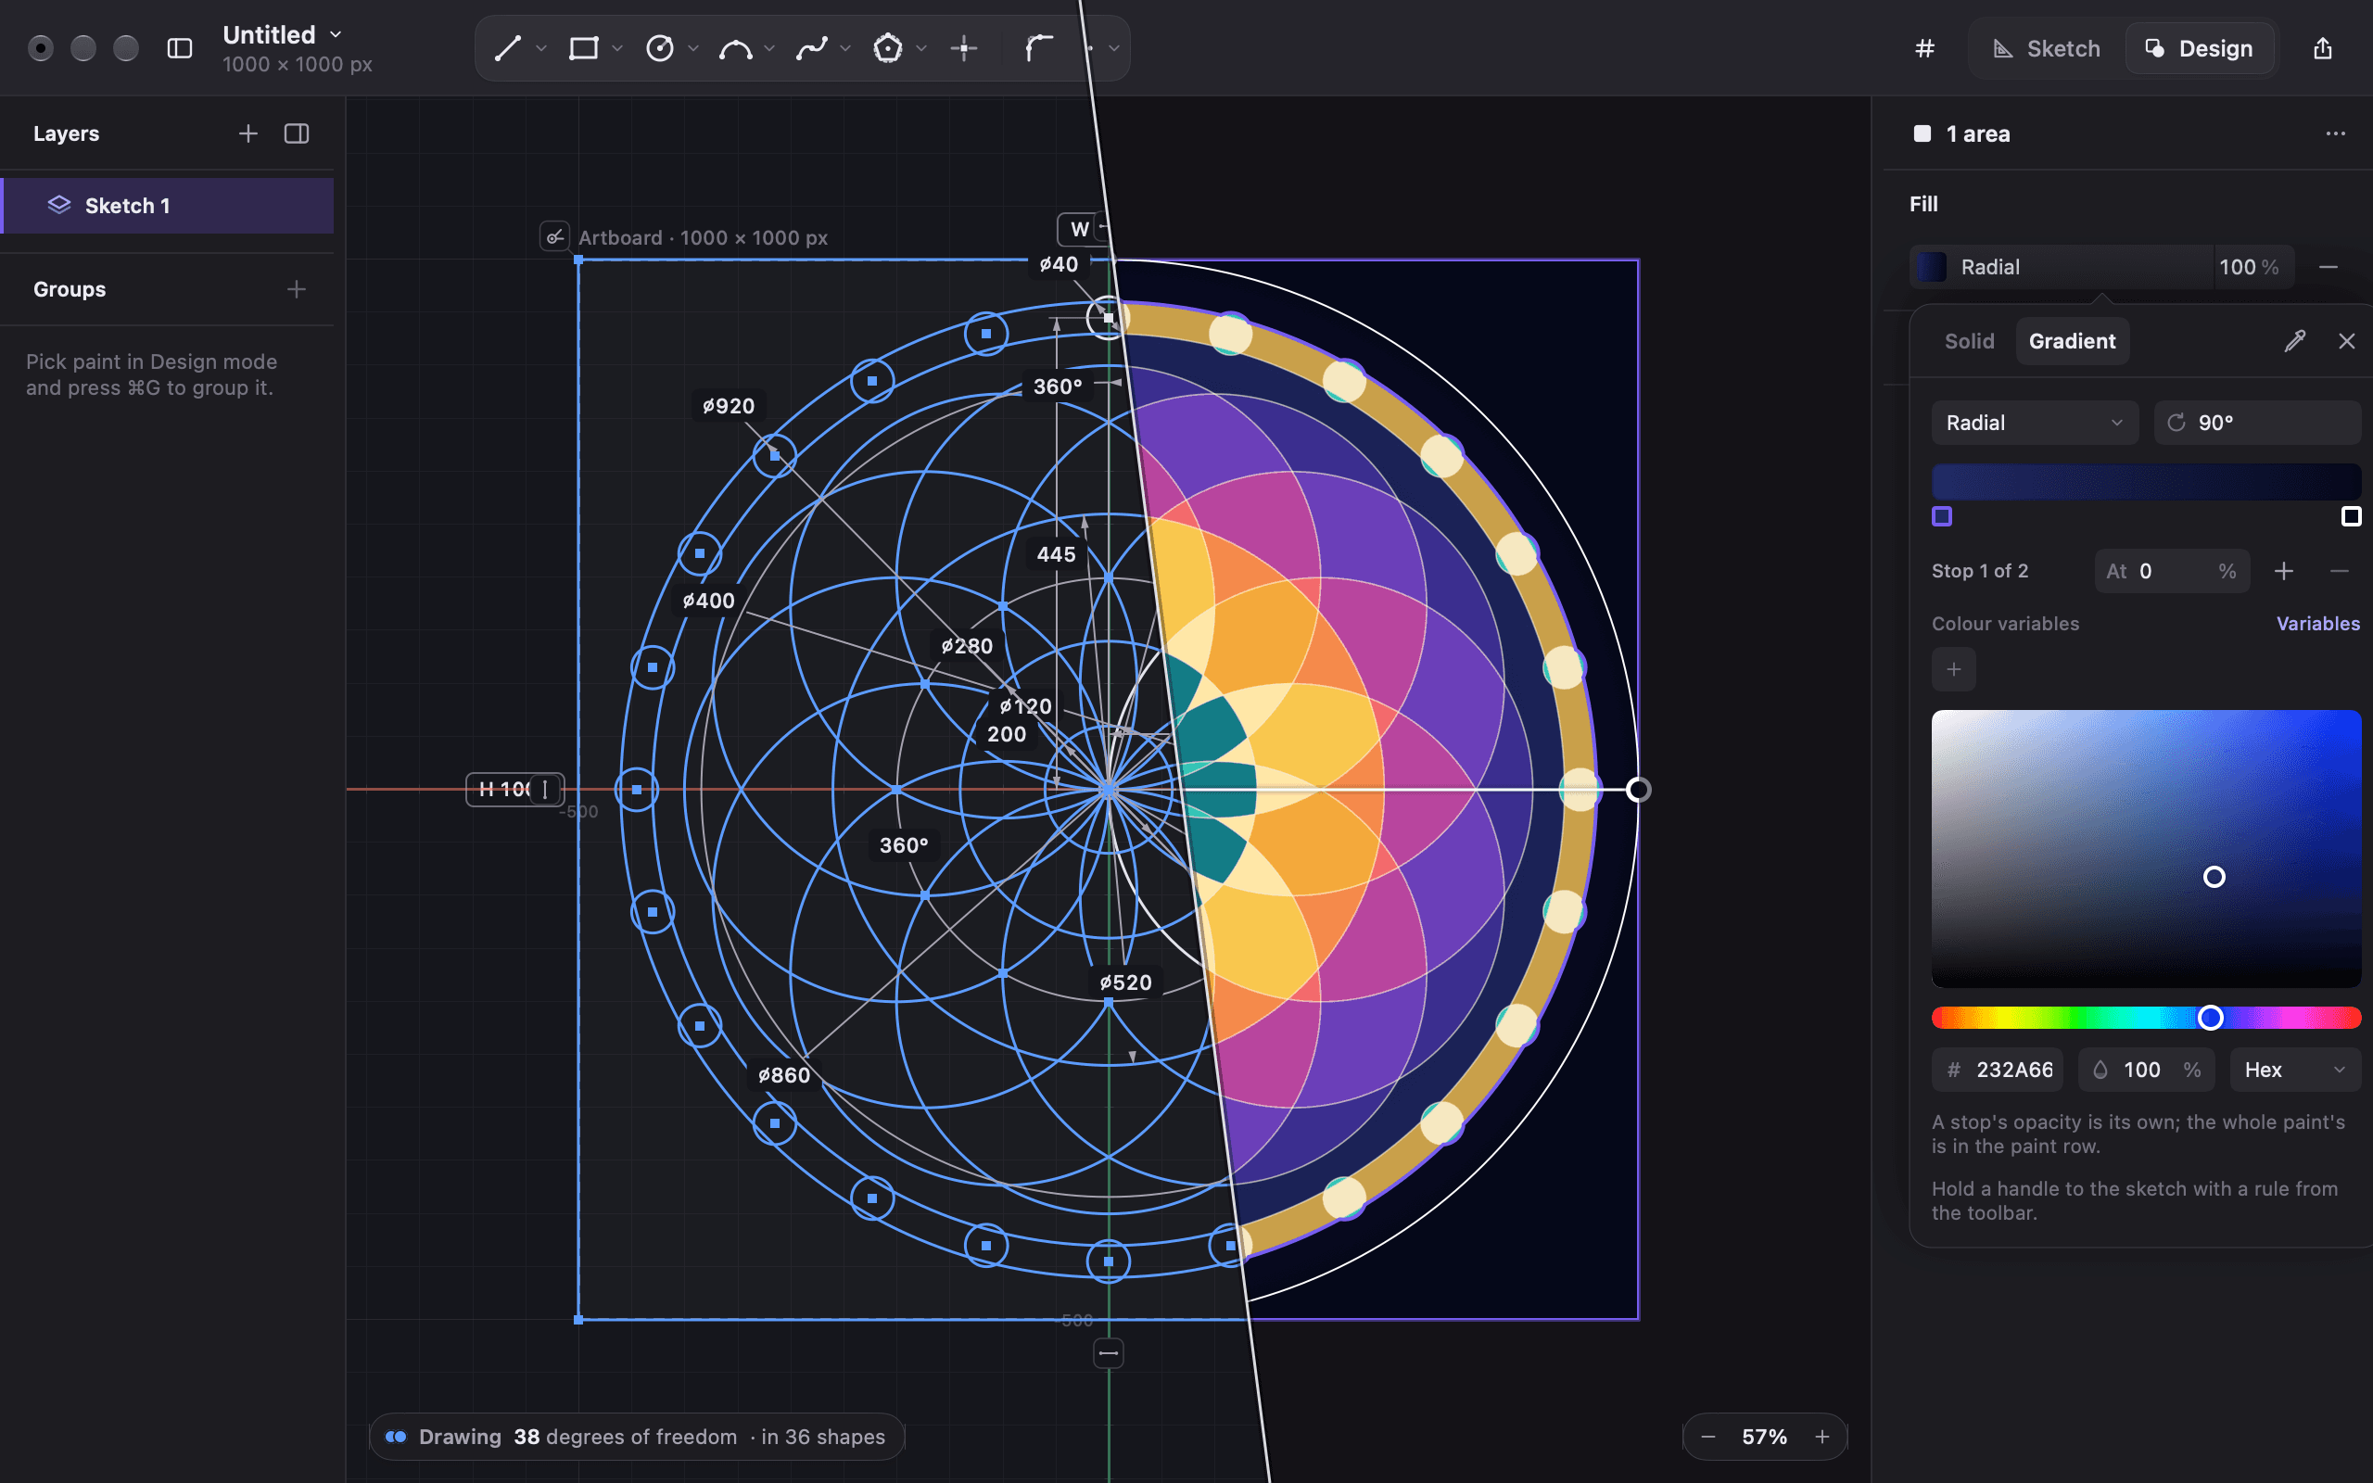Viewport: 2373px width, 1483px height.
Task: Expand Line tool options chevron
Action: click(541, 48)
